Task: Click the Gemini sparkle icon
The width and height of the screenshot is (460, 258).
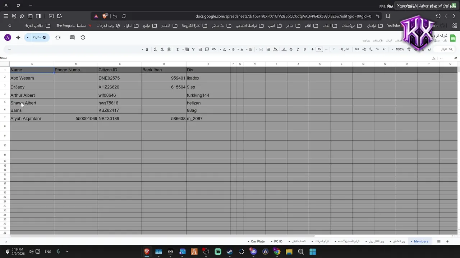Action: tap(18, 37)
